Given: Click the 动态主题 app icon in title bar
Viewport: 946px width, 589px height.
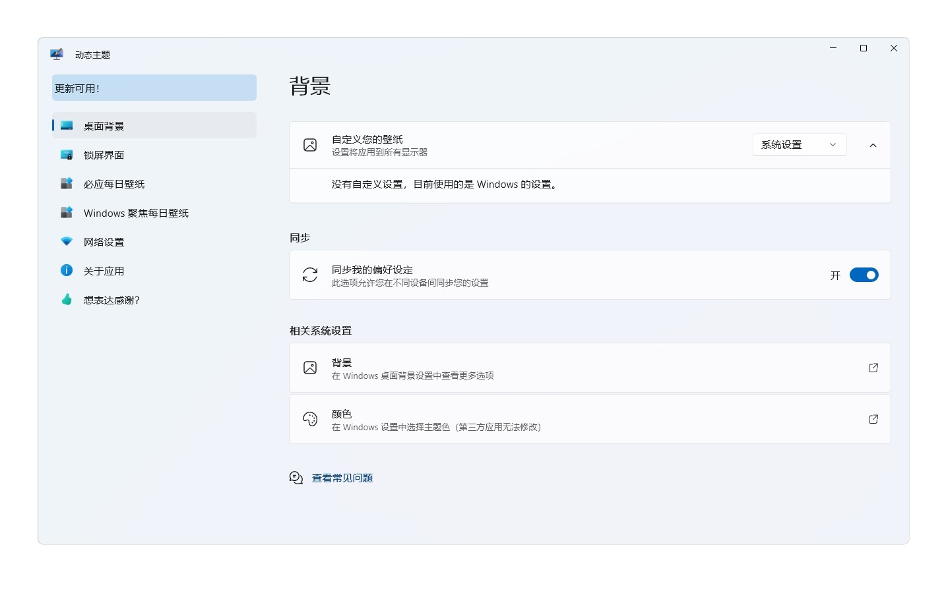Looking at the screenshot, I should (57, 54).
